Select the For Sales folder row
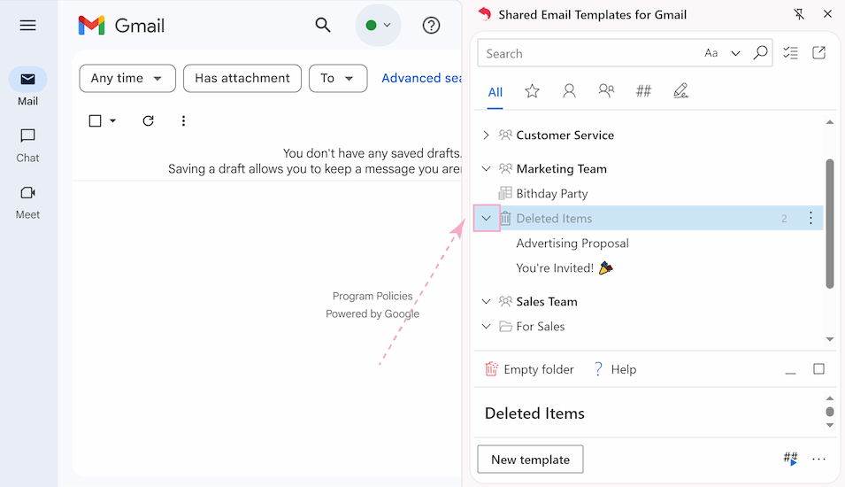This screenshot has width=845, height=487. [649, 326]
